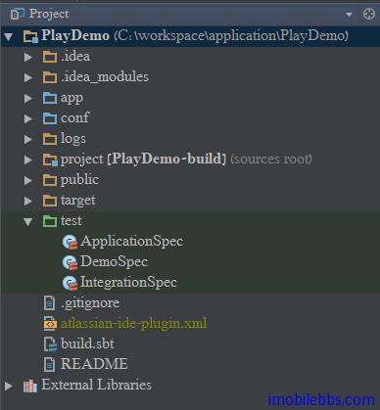The height and width of the screenshot is (410, 380).
Task: Click the IntegrationSpec class icon
Action: tap(70, 283)
